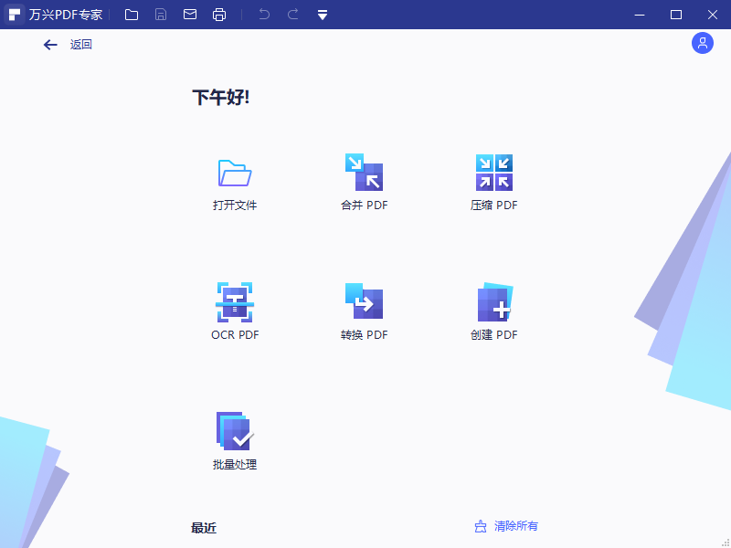The height and width of the screenshot is (548, 731).
Task: Click the window resize grip corner
Action: click(x=725, y=542)
